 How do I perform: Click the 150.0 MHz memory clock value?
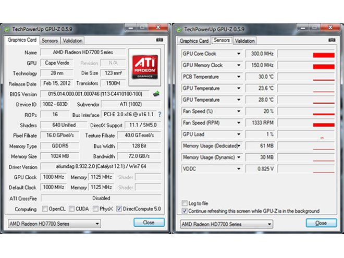(260, 65)
